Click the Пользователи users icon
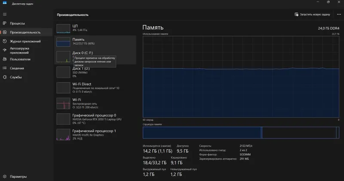 (5, 59)
